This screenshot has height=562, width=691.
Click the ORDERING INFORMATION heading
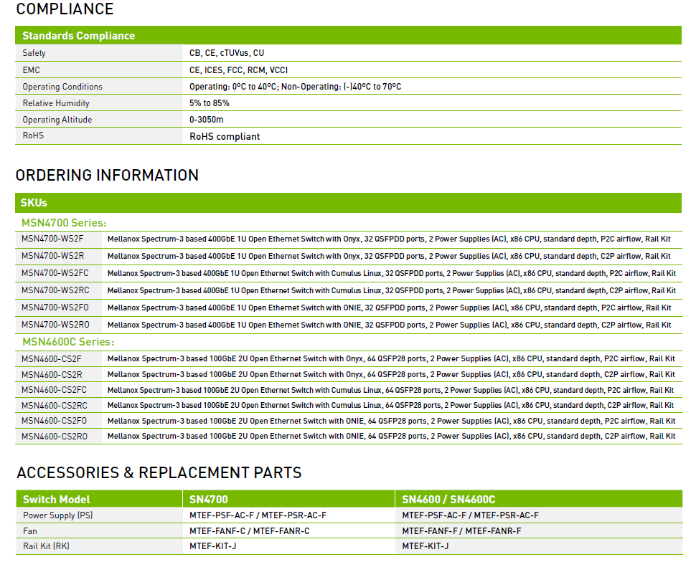coord(107,176)
